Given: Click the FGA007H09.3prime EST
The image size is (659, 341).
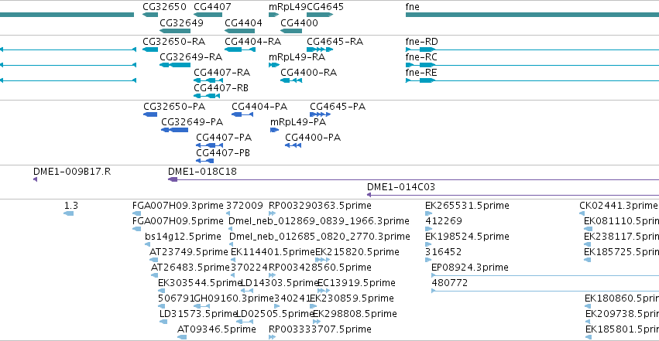Looking at the screenshot, I should tap(136, 213).
